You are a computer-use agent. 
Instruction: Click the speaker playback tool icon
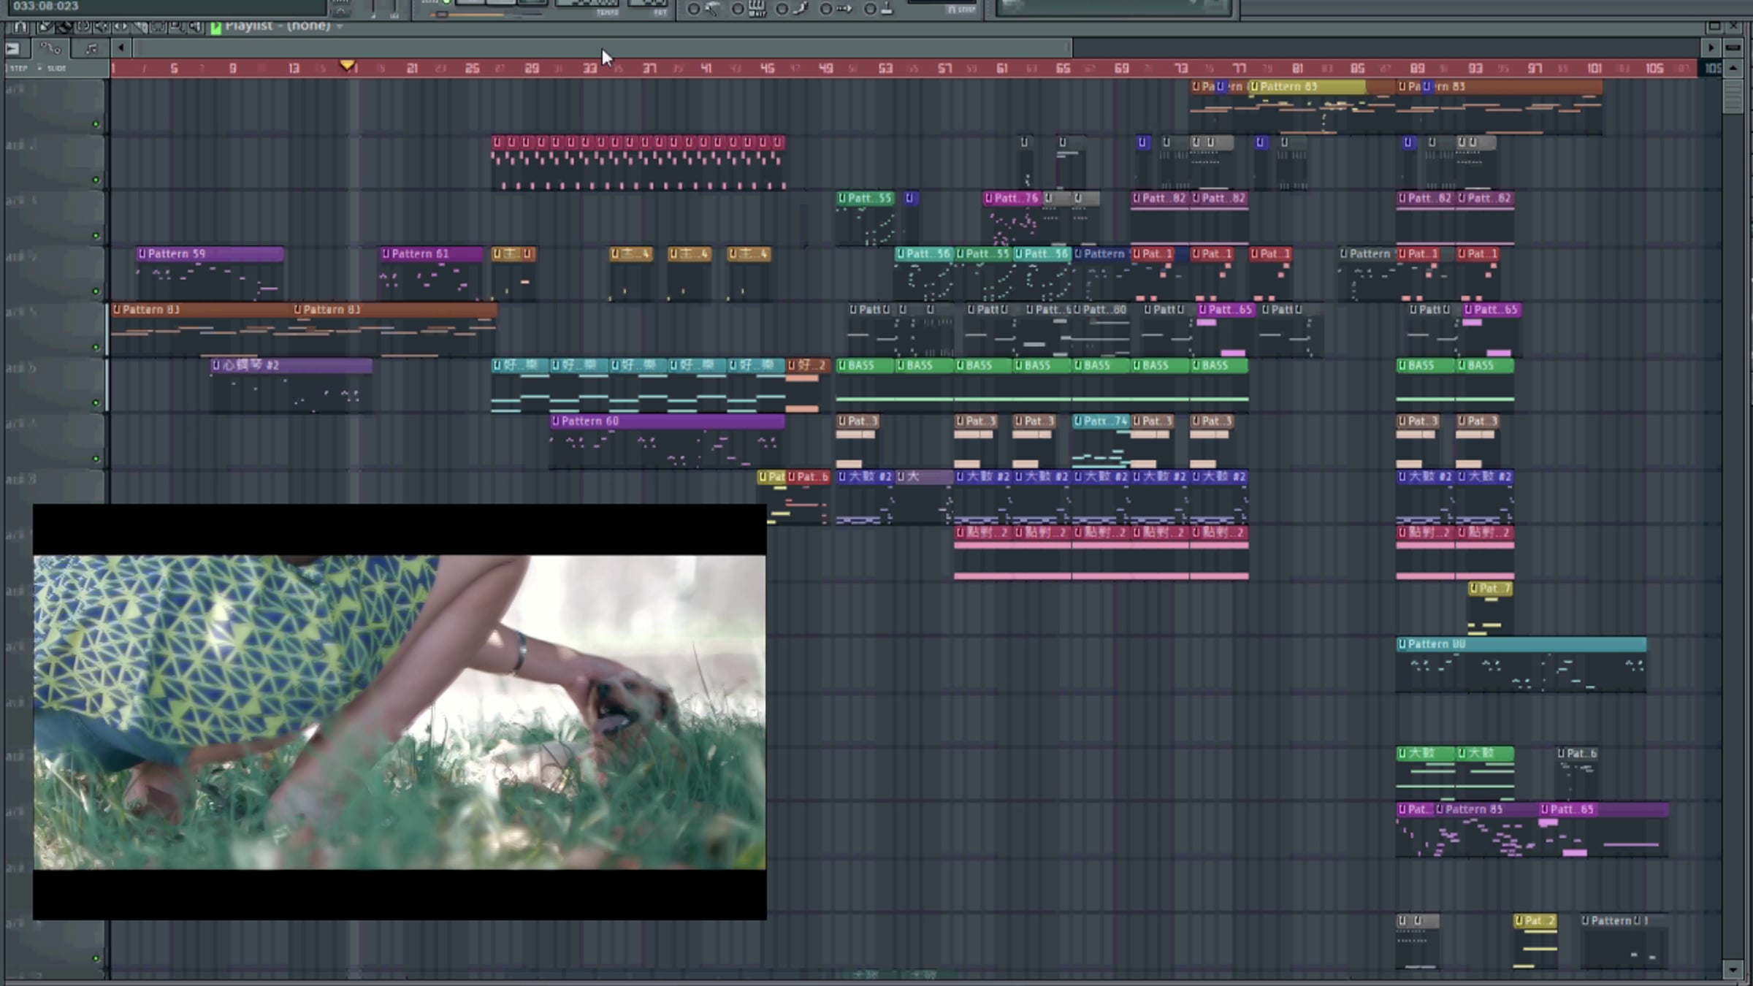[x=196, y=26]
